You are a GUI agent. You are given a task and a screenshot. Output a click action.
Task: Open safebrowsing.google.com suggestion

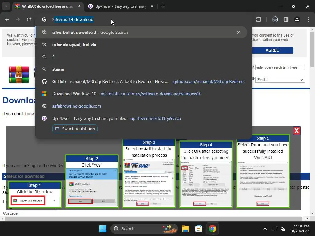click(142, 106)
